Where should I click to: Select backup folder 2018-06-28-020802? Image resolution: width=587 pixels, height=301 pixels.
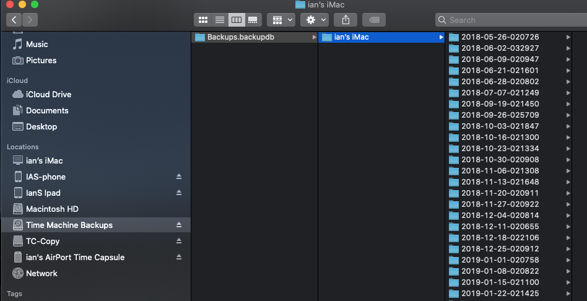tap(509, 82)
